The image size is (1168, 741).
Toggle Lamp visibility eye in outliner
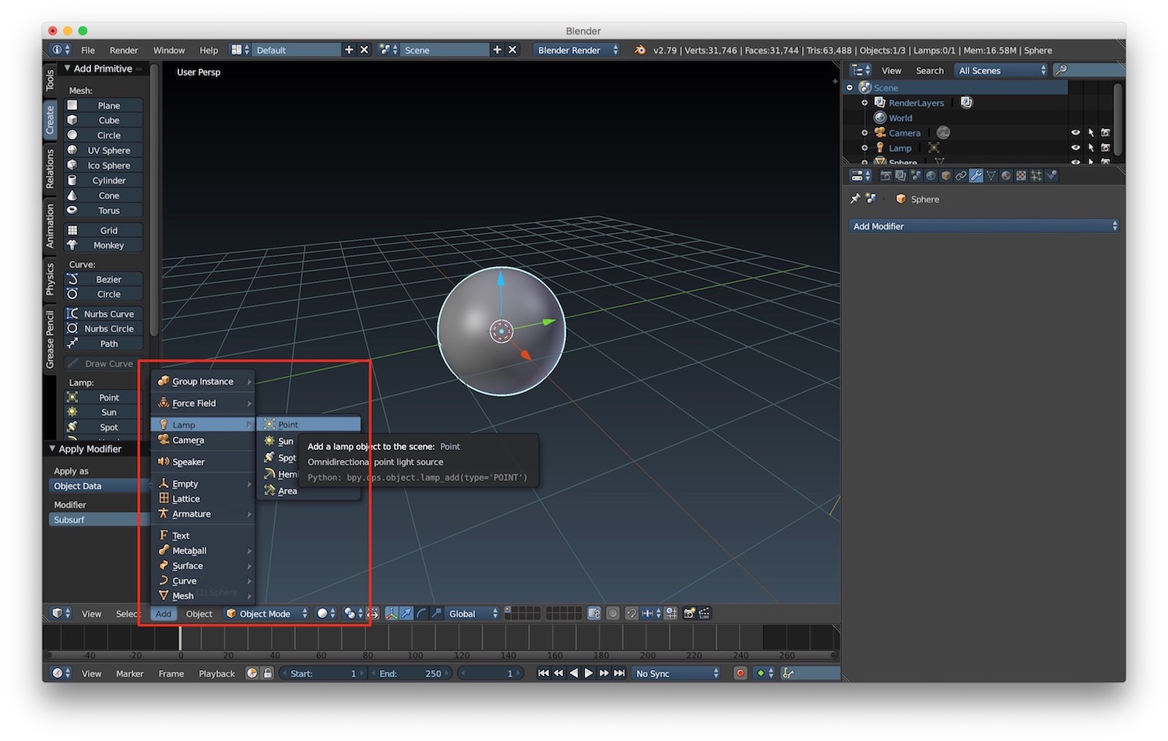[1075, 148]
